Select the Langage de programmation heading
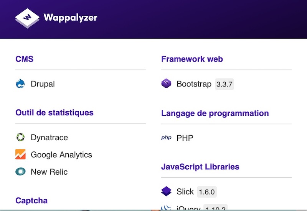 coord(215,113)
